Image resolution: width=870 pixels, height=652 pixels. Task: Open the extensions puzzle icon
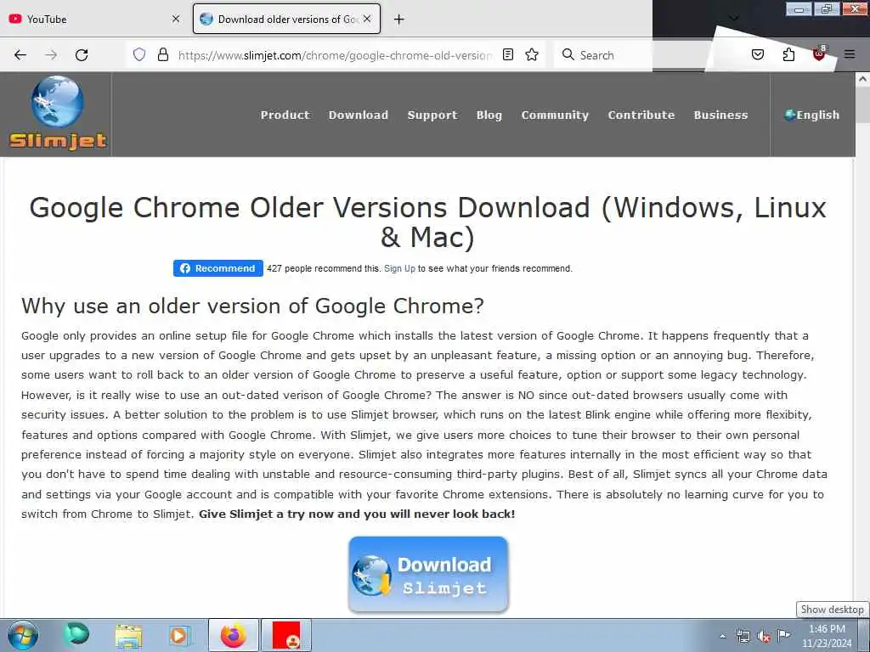click(788, 54)
